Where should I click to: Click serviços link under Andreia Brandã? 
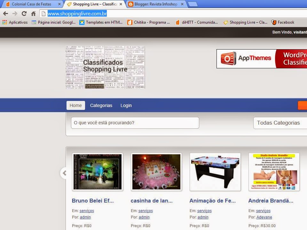[263, 211]
